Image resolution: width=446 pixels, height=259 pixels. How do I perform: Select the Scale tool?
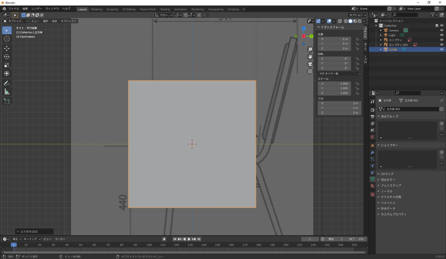coord(7,65)
